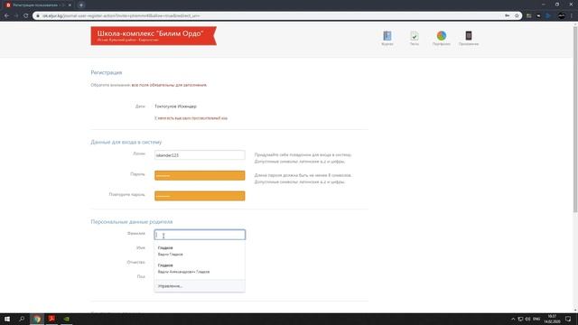The image size is (578, 325).
Task: Select the registration page tab
Action: pyautogui.click(x=37, y=5)
